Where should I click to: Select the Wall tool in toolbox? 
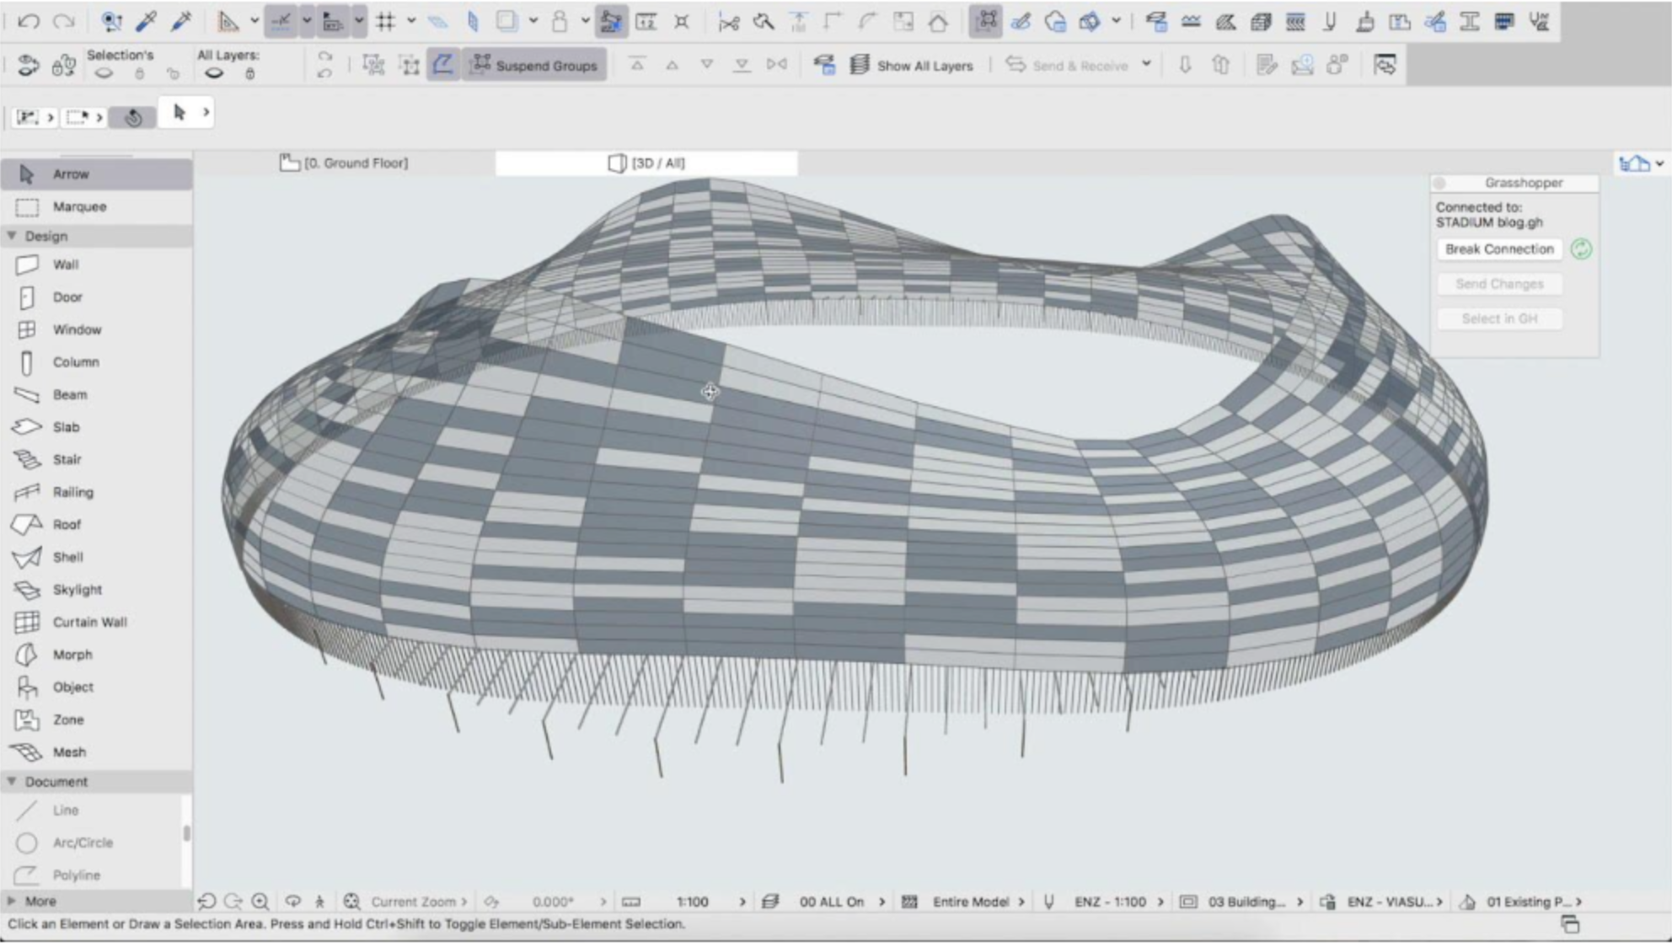click(64, 265)
